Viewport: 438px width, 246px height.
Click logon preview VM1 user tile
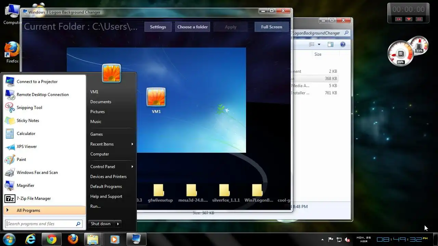click(x=156, y=101)
